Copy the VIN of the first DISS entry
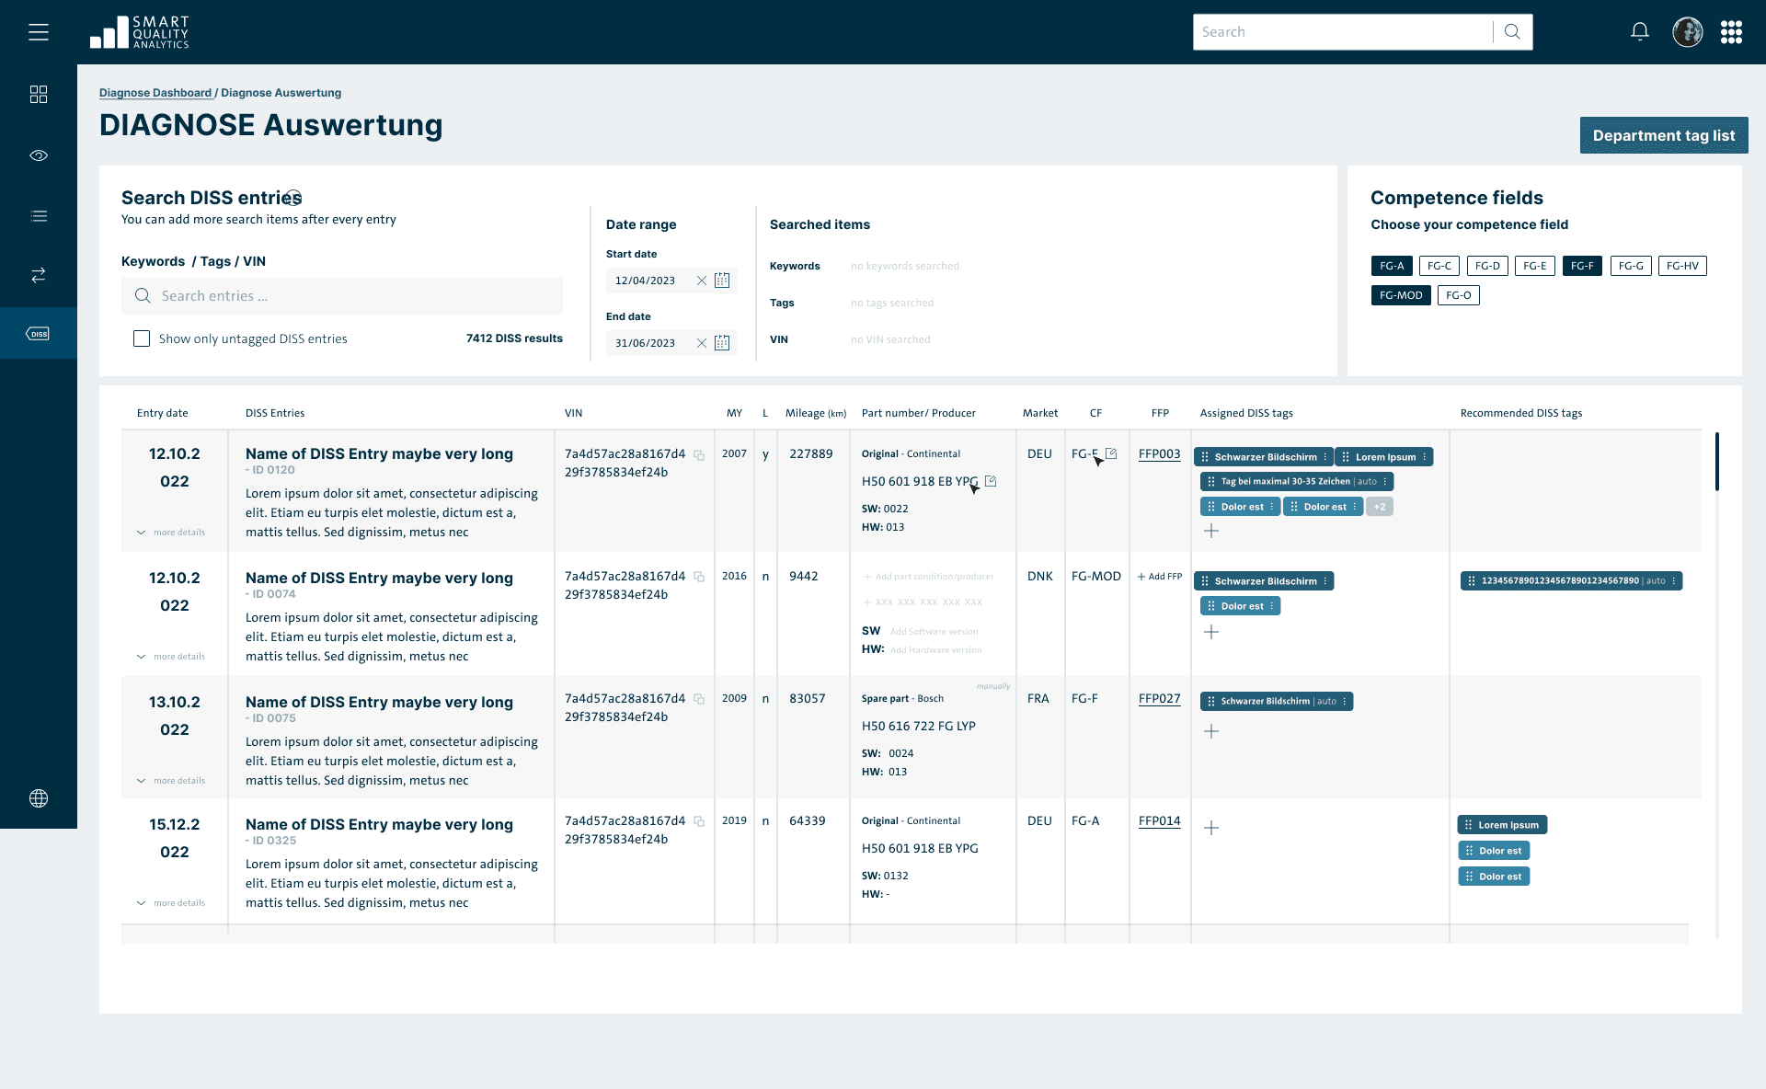1766x1089 pixels. 700,454
